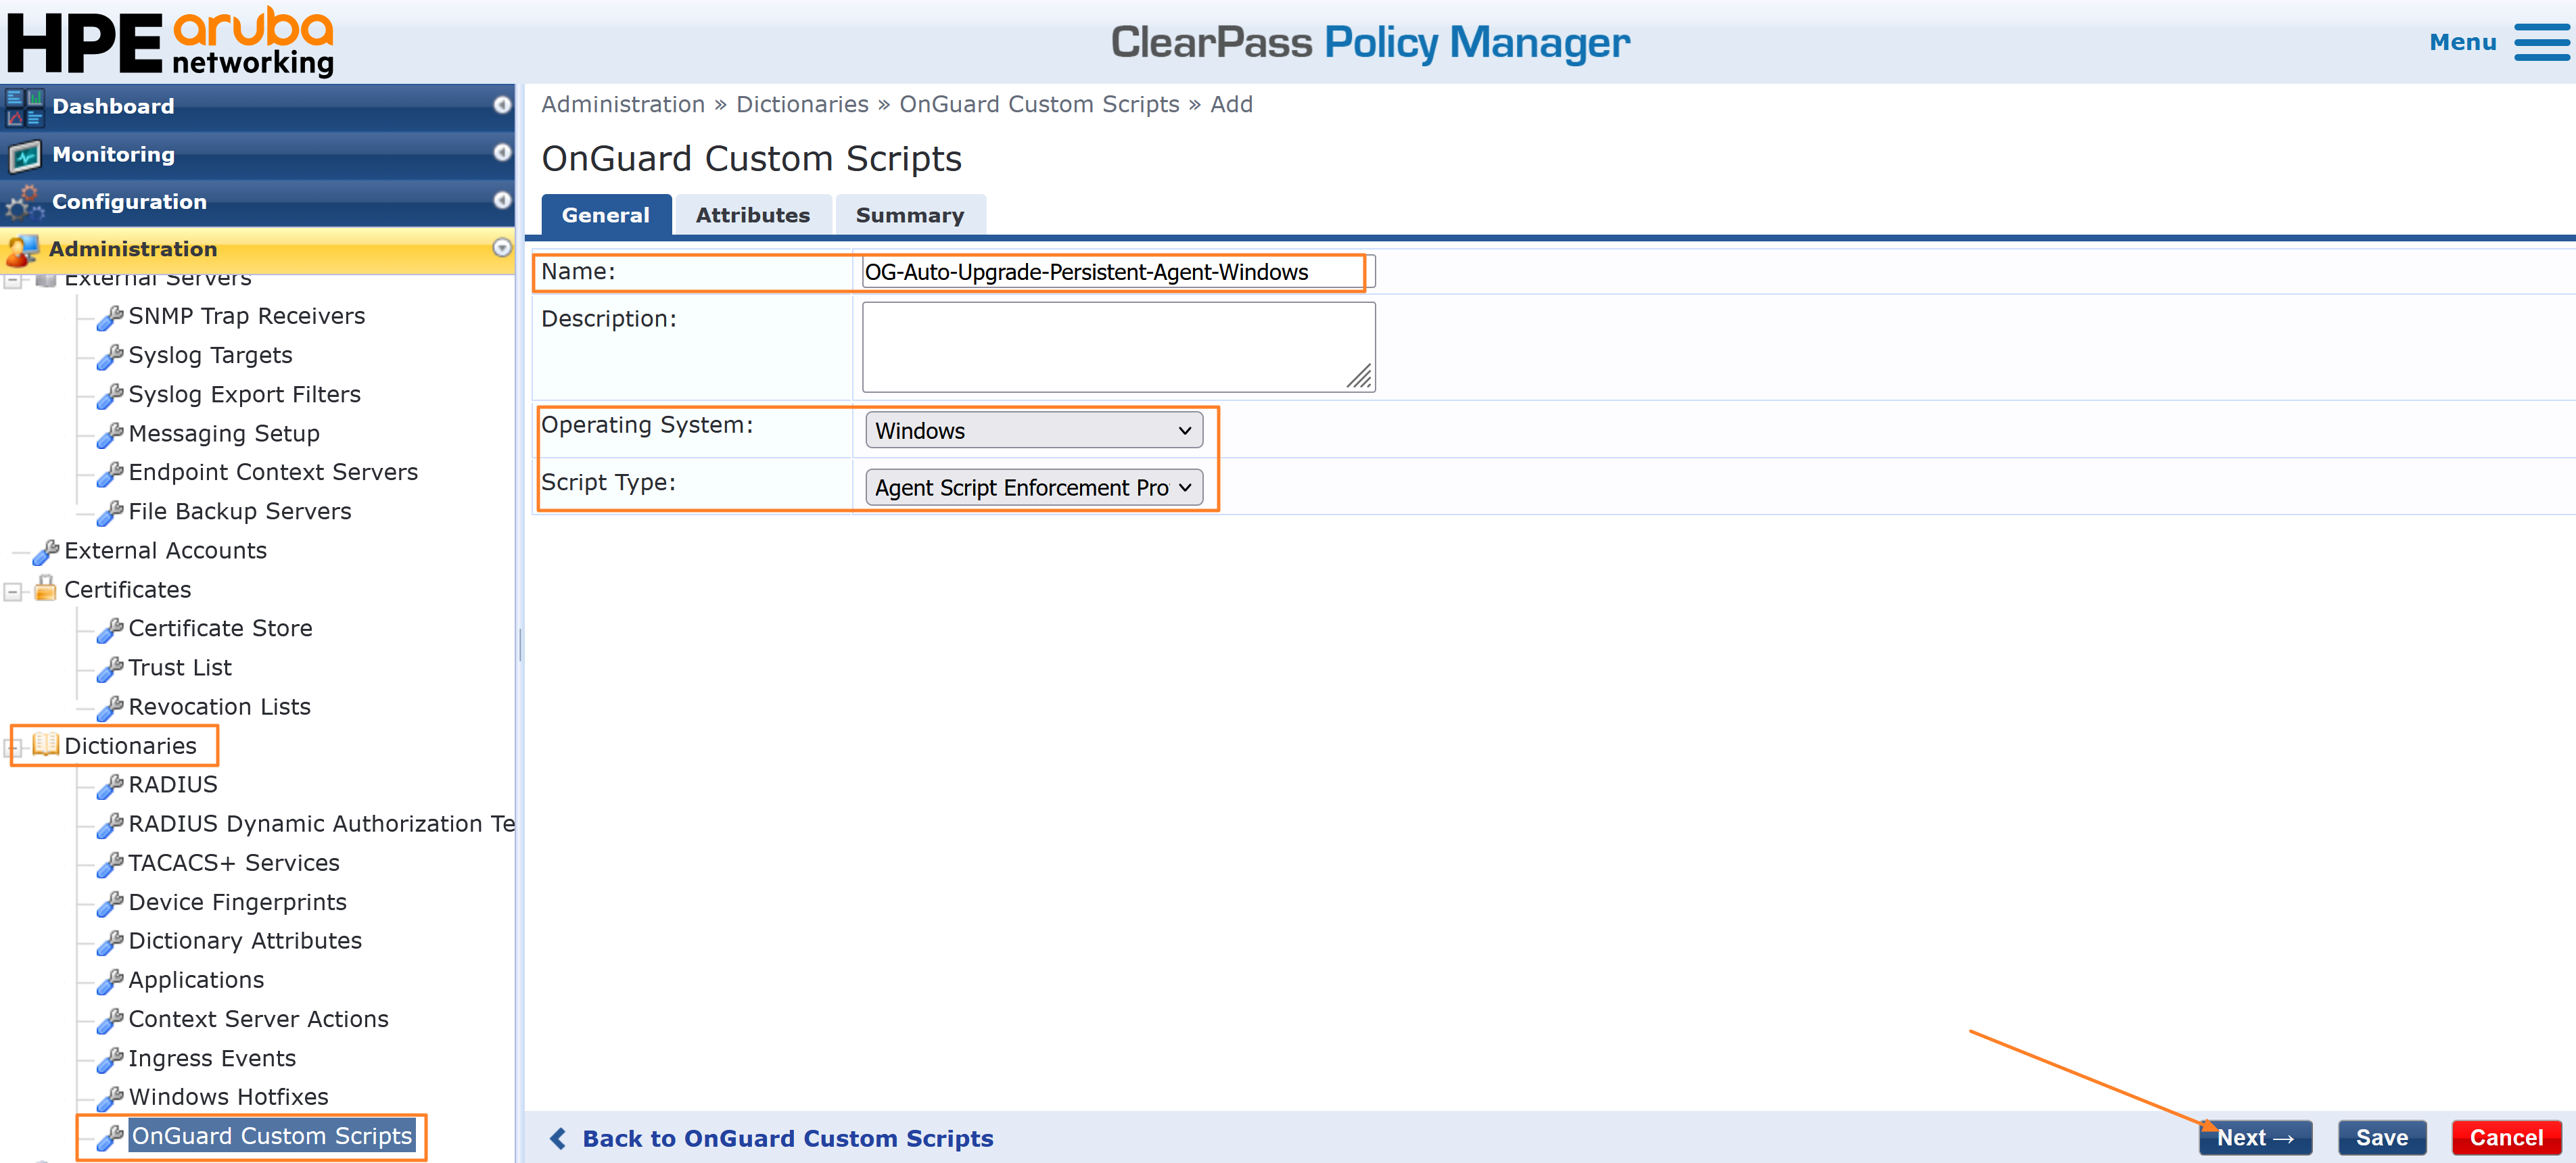Expand the Configuration section arrow
The height and width of the screenshot is (1163, 2576).
[502, 200]
